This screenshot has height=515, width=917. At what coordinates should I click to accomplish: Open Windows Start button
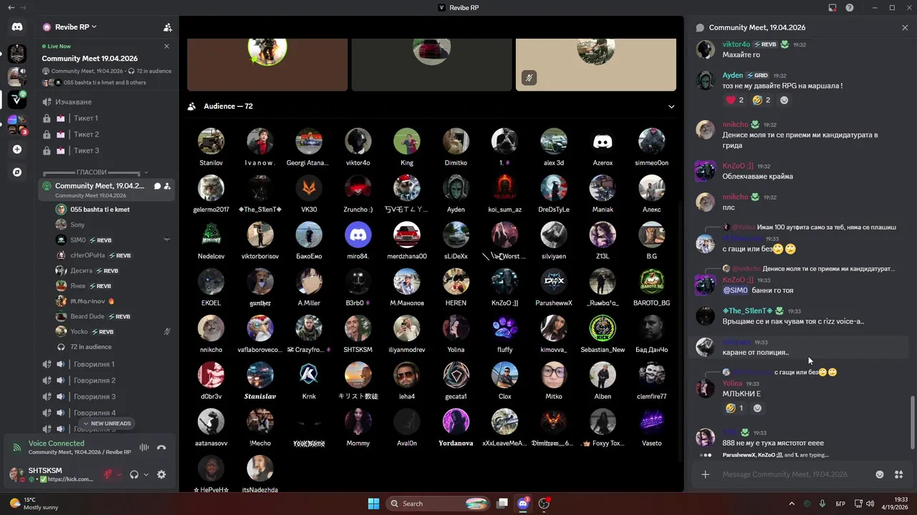coord(373,504)
